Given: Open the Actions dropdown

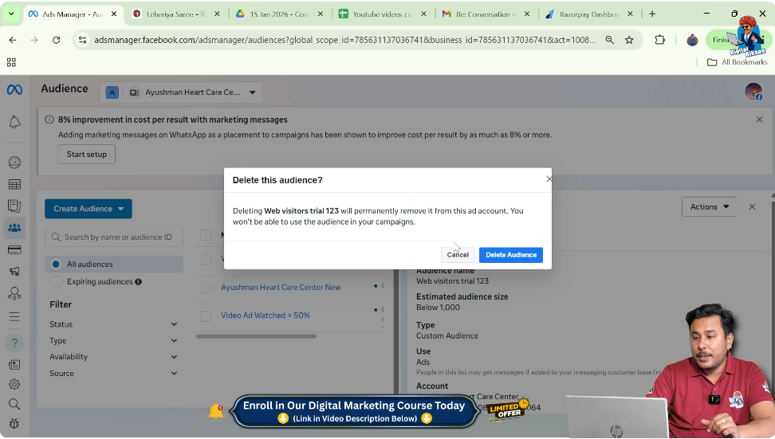Looking at the screenshot, I should click(x=709, y=207).
